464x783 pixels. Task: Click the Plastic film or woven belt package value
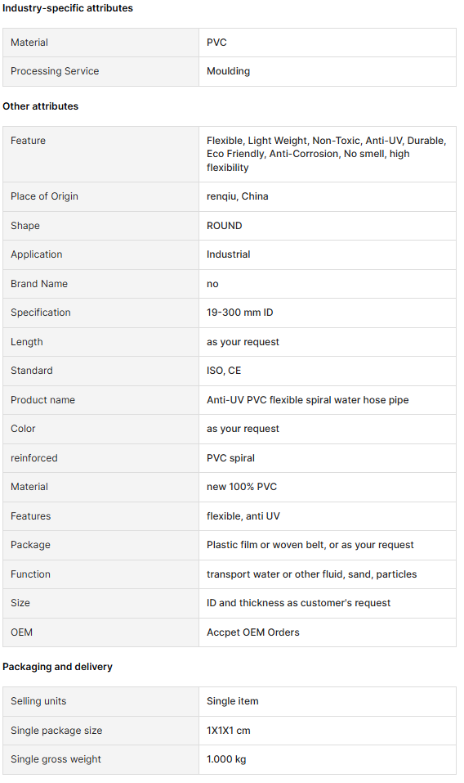(x=310, y=545)
